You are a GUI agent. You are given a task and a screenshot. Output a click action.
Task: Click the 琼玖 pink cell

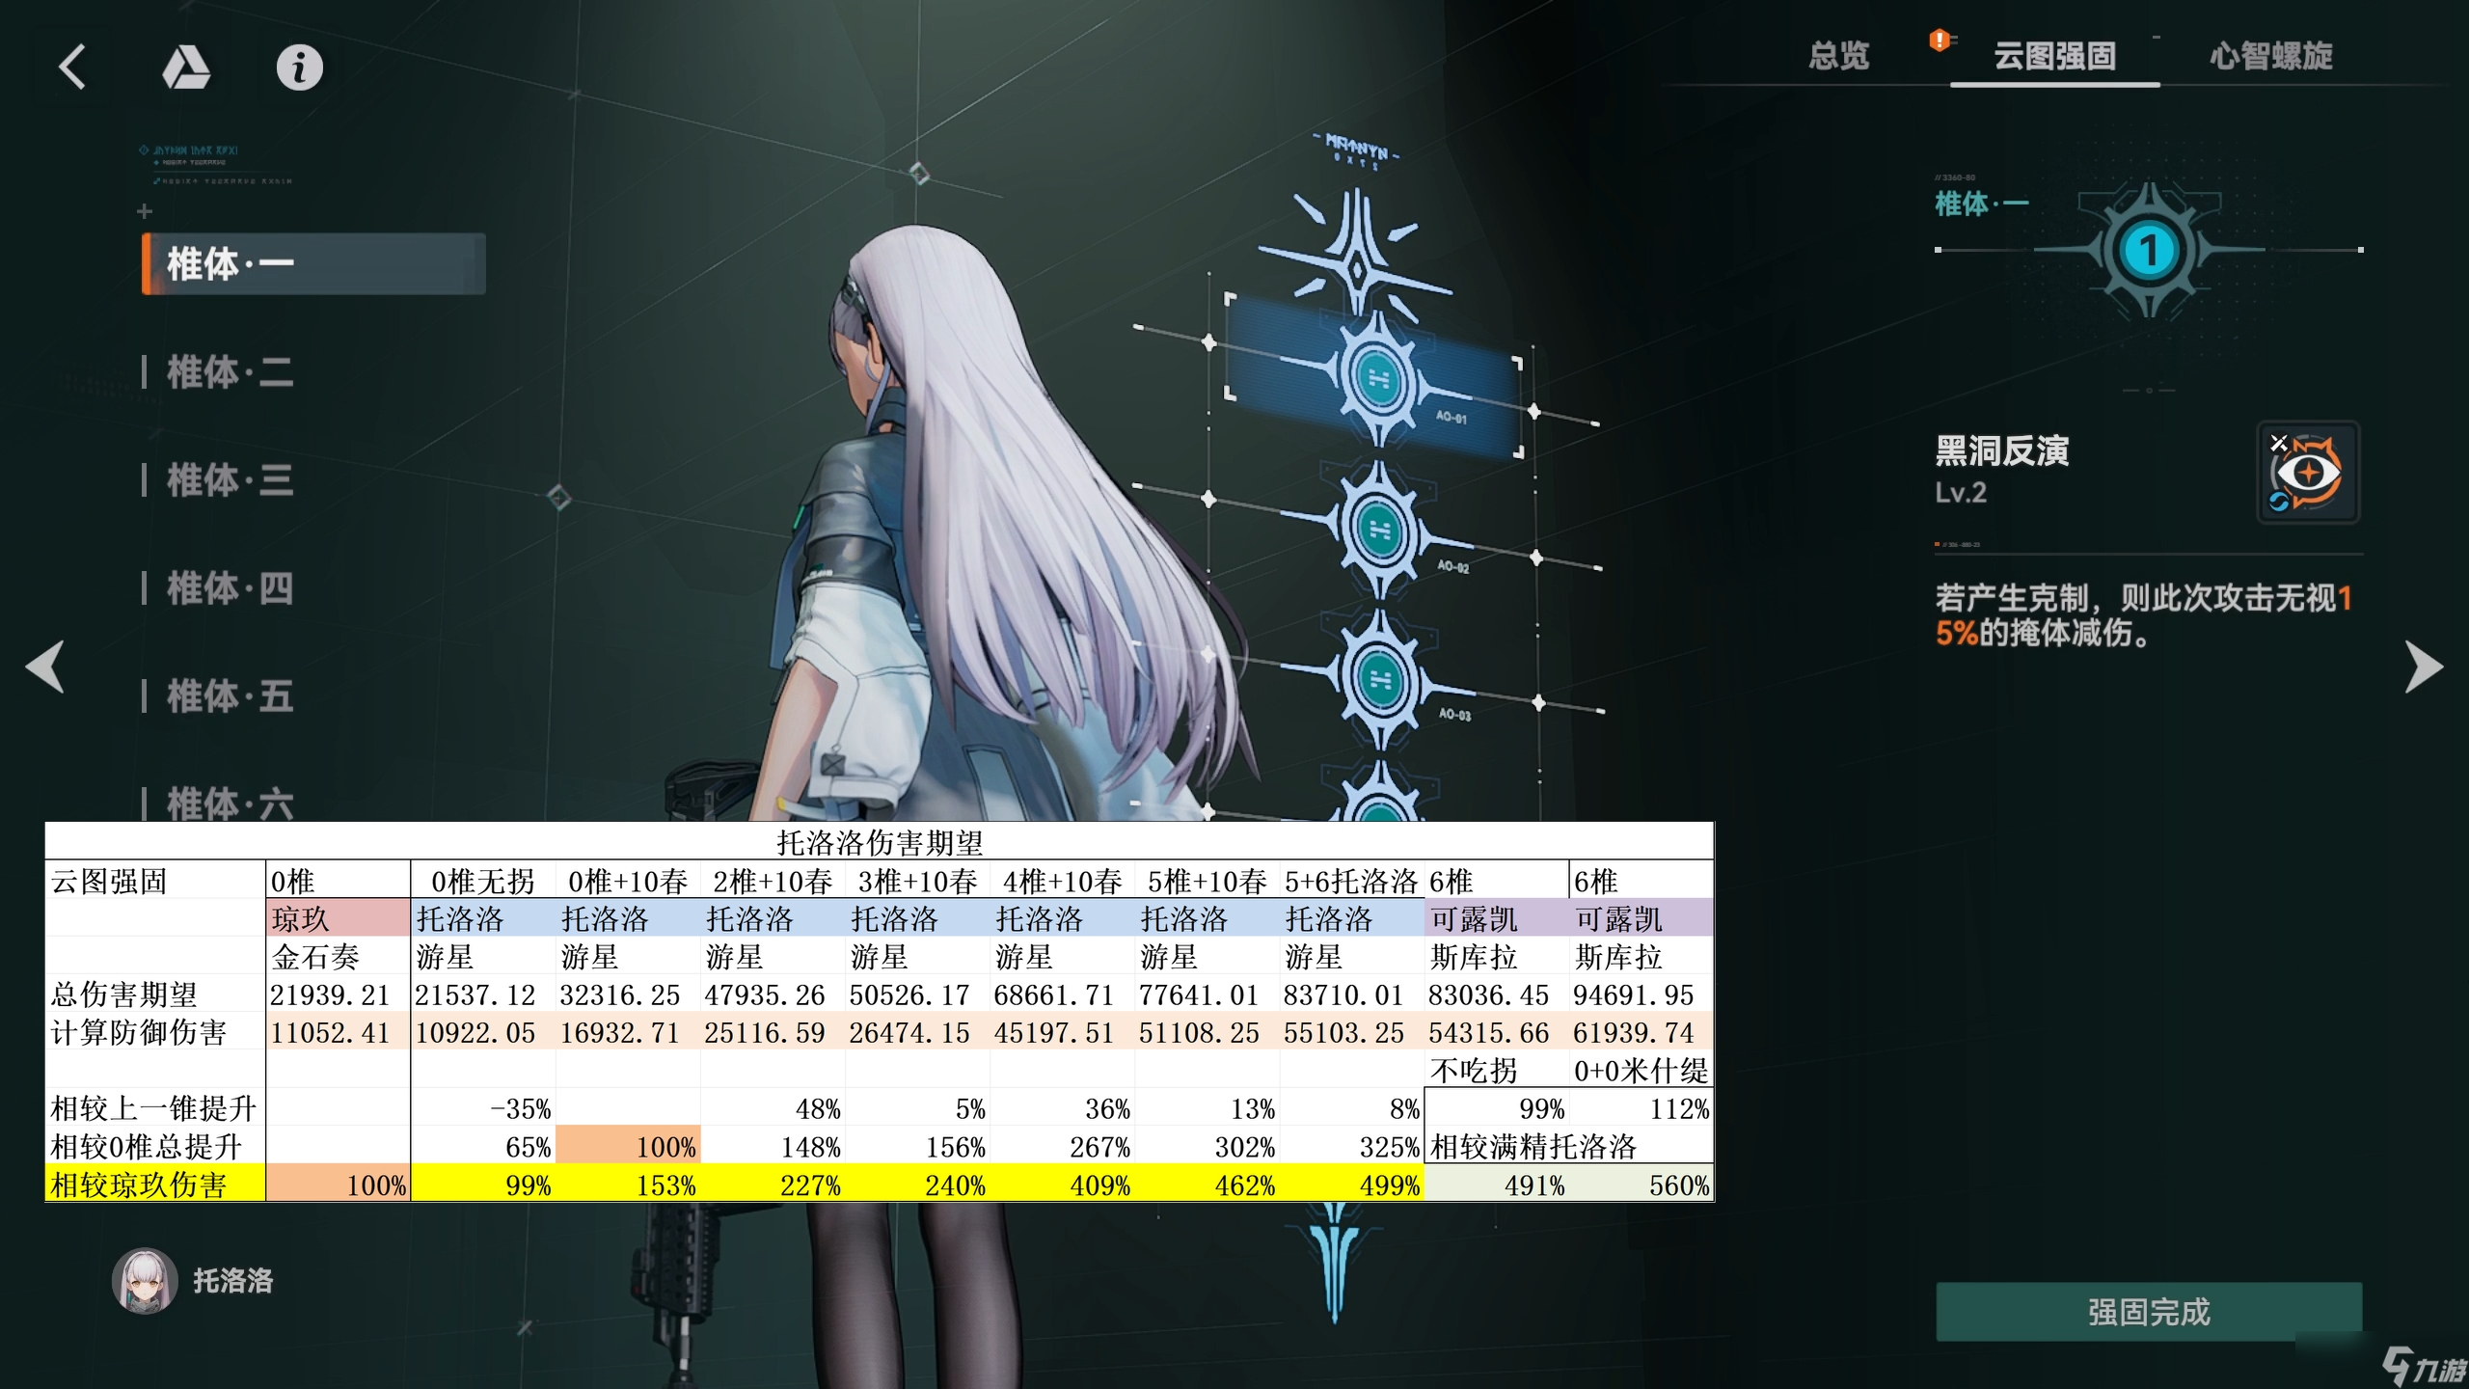(x=338, y=918)
